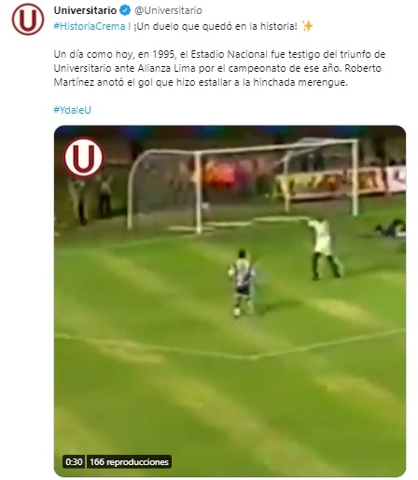418x480 pixels.
Task: Click the tweet paragraph mentioning Roberto Martínez
Action: point(219,68)
